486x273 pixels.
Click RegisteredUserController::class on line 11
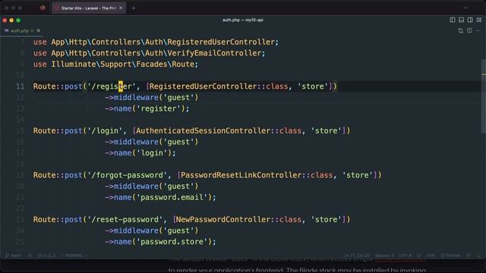(x=219, y=86)
